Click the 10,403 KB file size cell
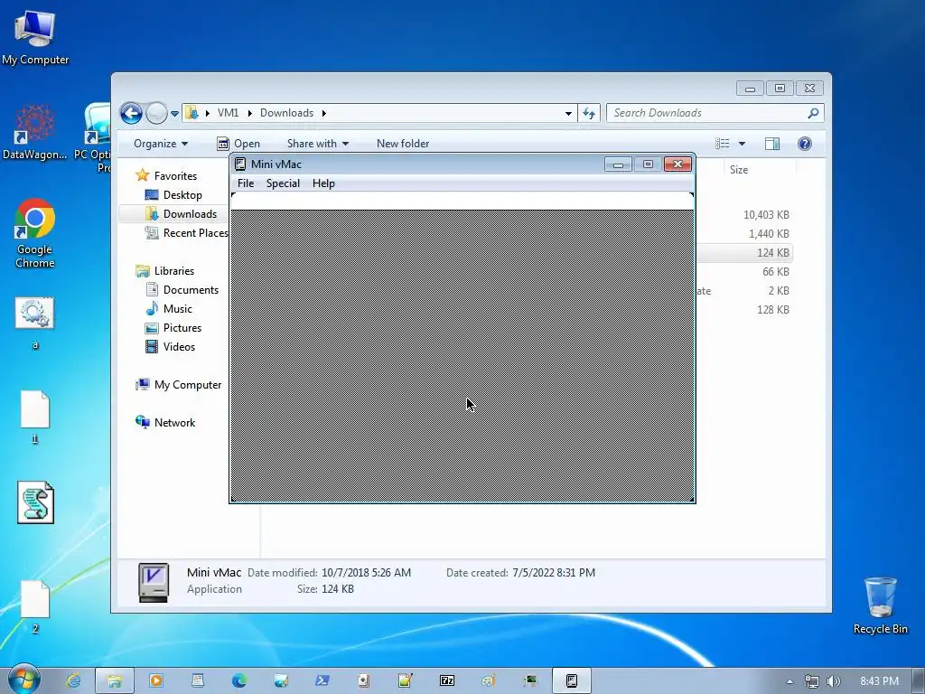Image resolution: width=925 pixels, height=694 pixels. [x=766, y=215]
